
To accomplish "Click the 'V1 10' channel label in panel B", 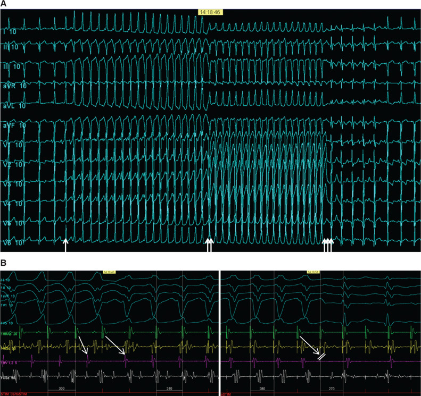I will [7, 306].
